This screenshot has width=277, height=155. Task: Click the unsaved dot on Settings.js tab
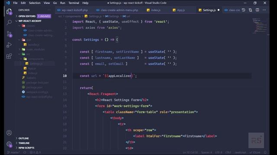point(219,10)
